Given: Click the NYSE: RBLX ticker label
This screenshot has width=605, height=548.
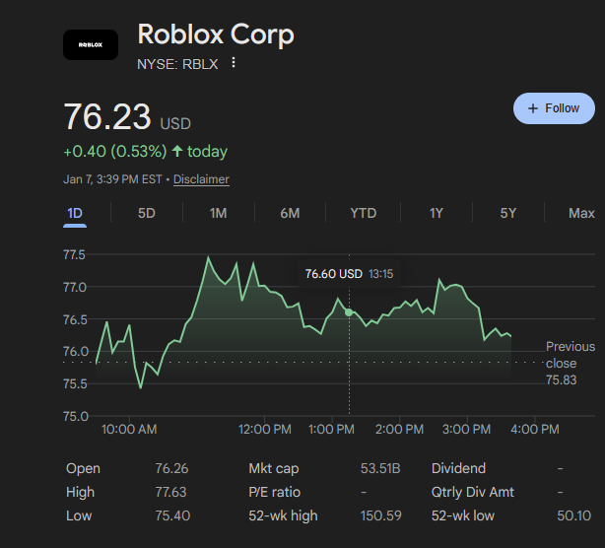Looking at the screenshot, I should 177,64.
